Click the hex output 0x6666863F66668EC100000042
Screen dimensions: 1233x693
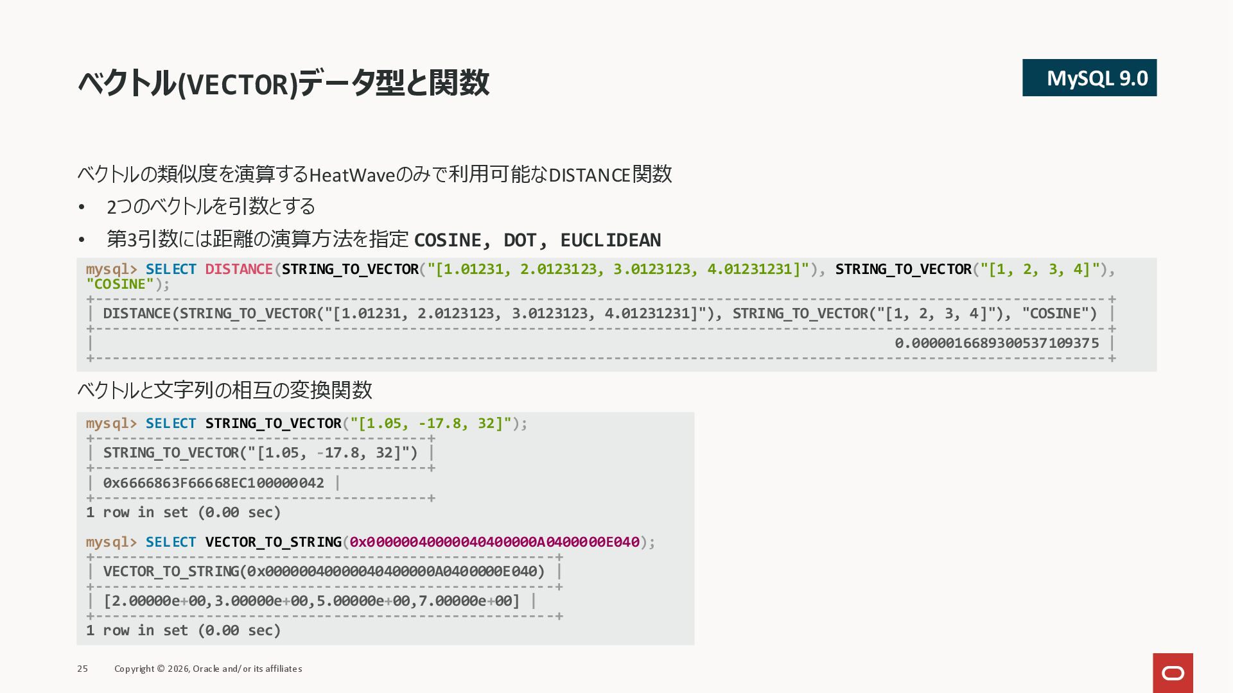(213, 483)
